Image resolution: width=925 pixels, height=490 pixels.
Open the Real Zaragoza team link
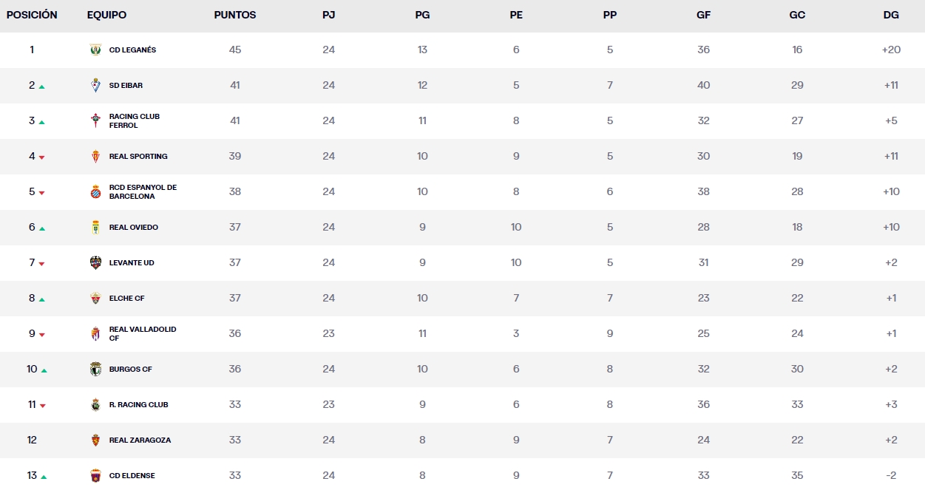point(140,440)
